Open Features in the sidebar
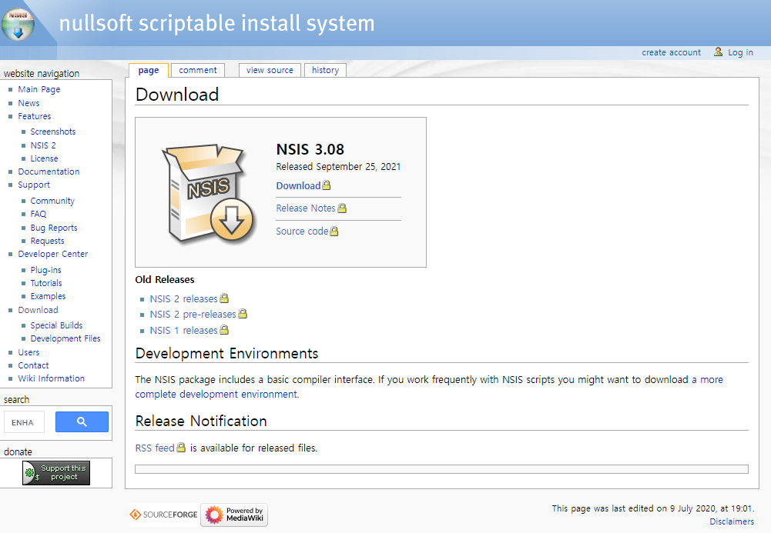Screen dimensions: 771x533 pyautogui.click(x=35, y=116)
